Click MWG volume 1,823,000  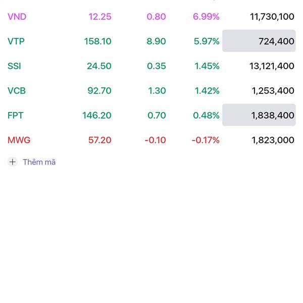(x=273, y=140)
